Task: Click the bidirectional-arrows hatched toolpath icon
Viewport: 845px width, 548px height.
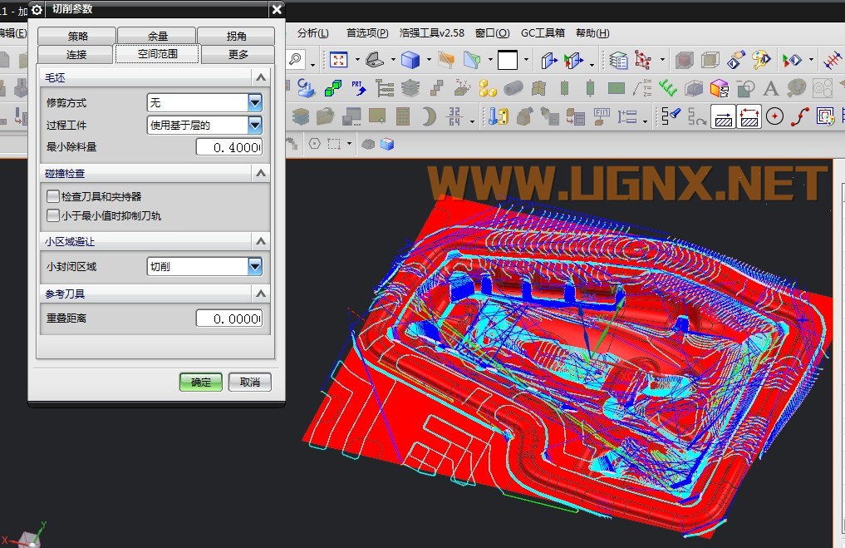Action: click(x=749, y=116)
